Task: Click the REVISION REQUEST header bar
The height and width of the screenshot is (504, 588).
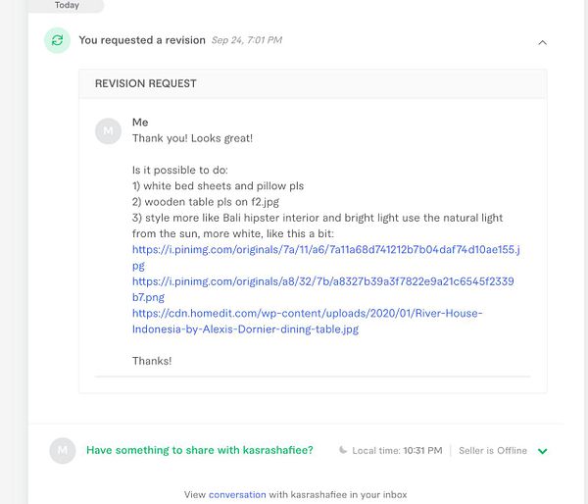Action: pyautogui.click(x=312, y=84)
